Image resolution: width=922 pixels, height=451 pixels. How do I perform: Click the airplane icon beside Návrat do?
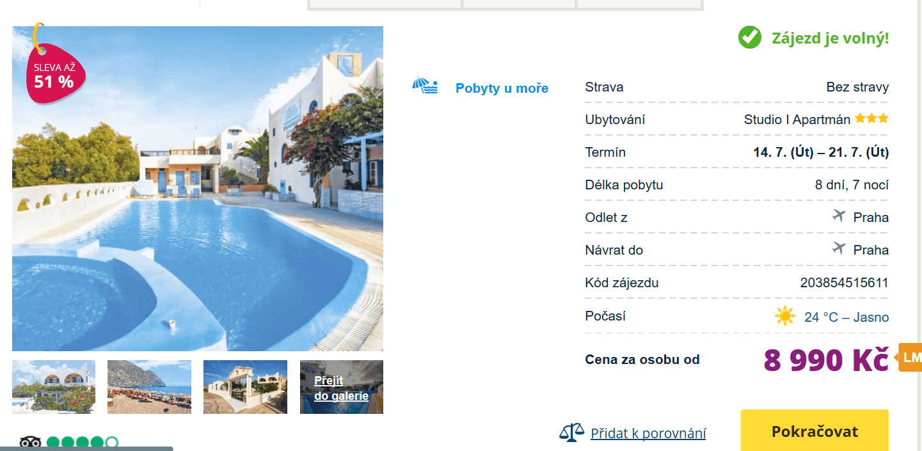838,249
